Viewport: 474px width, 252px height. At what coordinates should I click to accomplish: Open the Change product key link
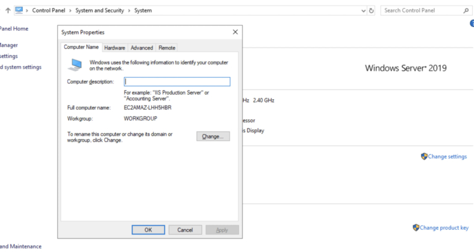444,228
